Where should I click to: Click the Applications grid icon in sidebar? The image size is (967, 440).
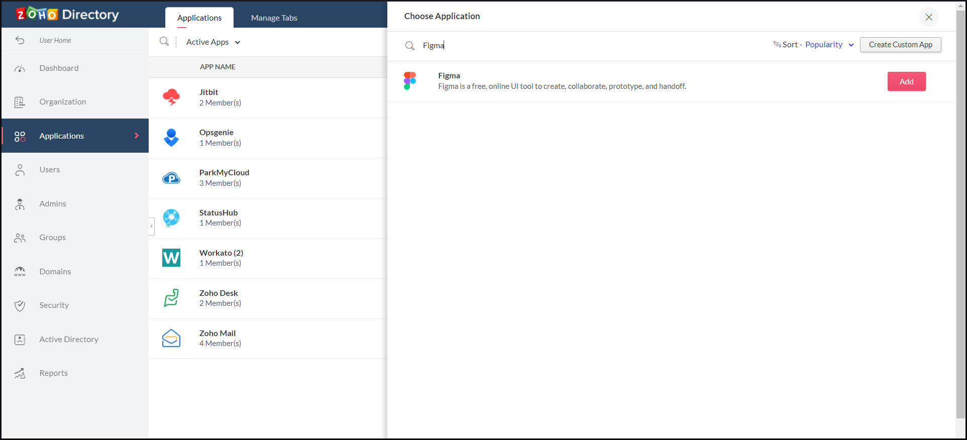click(20, 136)
